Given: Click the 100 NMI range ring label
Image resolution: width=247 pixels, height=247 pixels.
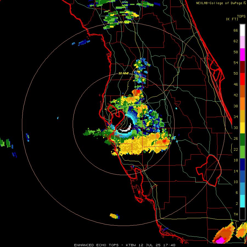Looking at the screenshot, I should (123, 22).
